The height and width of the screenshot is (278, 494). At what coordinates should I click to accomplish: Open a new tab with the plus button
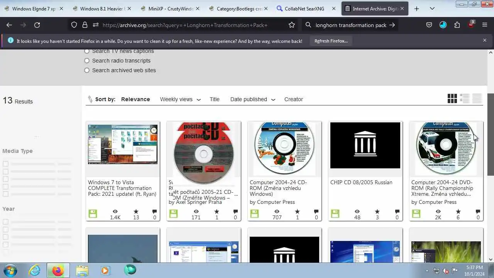416,8
